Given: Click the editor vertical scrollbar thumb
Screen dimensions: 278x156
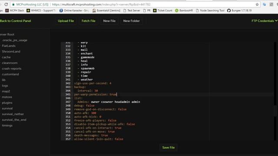Looking at the screenshot, I should click(x=275, y=111).
